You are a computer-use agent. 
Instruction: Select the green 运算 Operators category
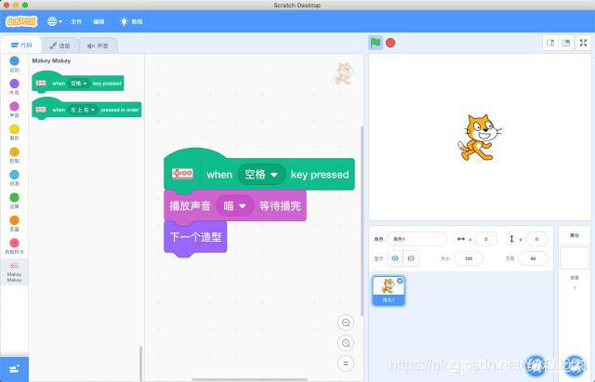point(15,200)
